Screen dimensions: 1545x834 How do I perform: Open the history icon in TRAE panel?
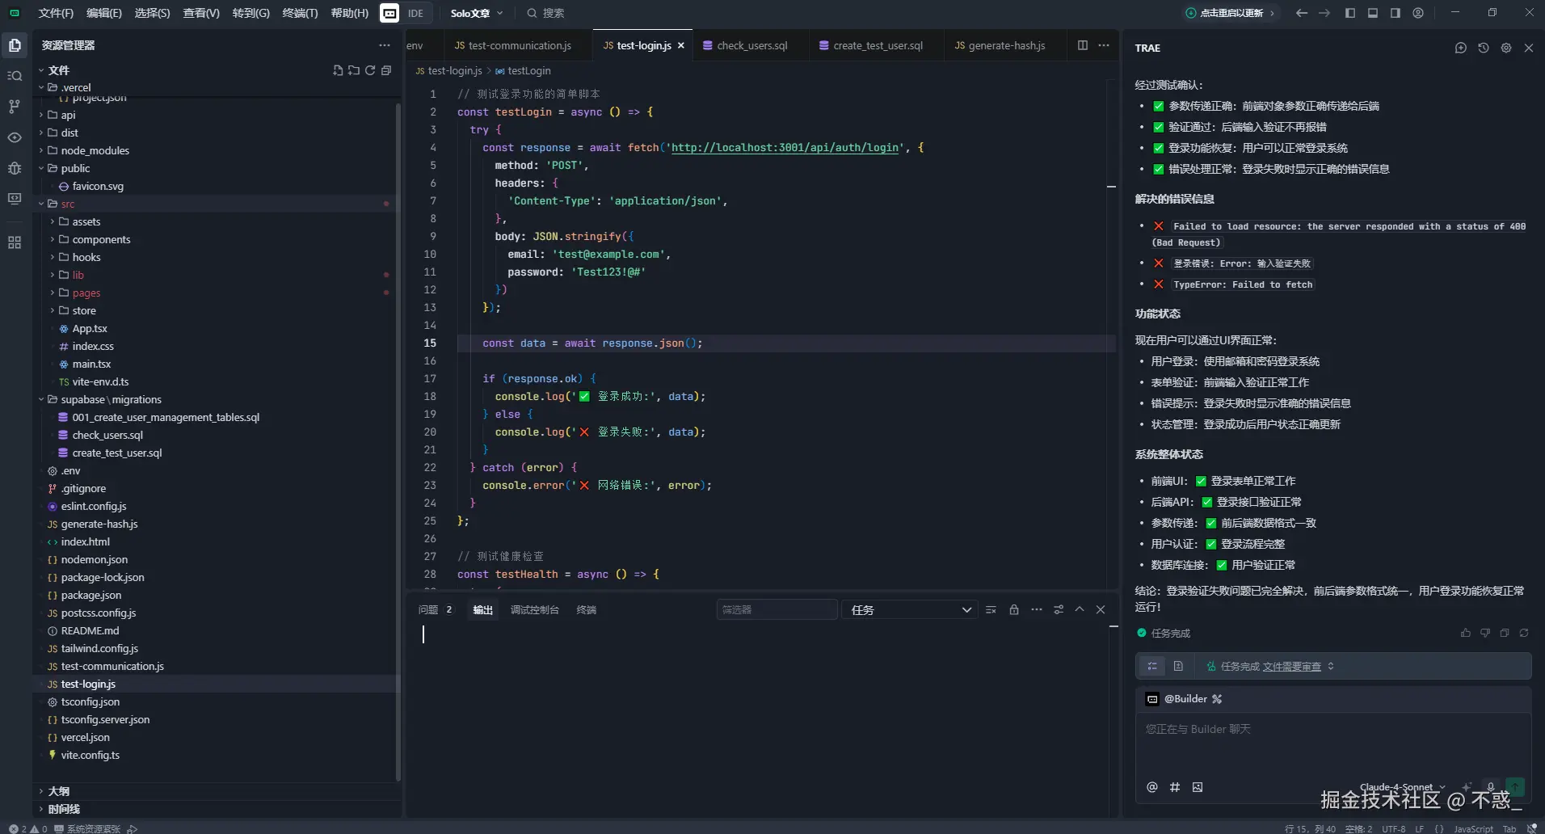pyautogui.click(x=1483, y=48)
